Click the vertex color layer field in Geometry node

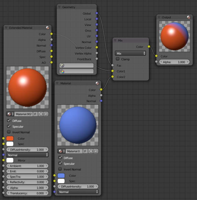(x=77, y=71)
